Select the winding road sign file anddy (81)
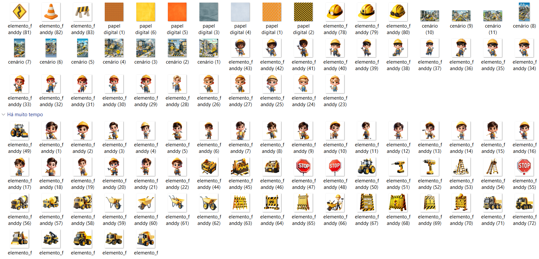Screen dimensions: 539x259 point(20,12)
